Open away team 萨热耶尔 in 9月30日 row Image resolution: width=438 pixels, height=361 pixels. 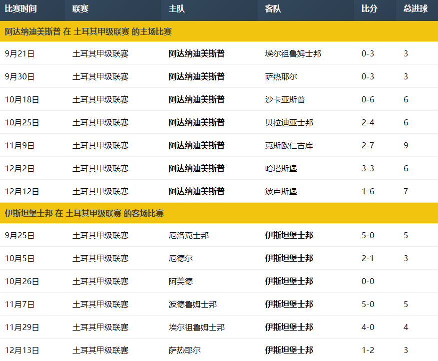click(281, 76)
